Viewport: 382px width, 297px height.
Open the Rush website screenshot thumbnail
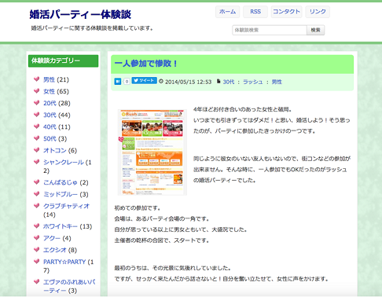click(x=152, y=152)
